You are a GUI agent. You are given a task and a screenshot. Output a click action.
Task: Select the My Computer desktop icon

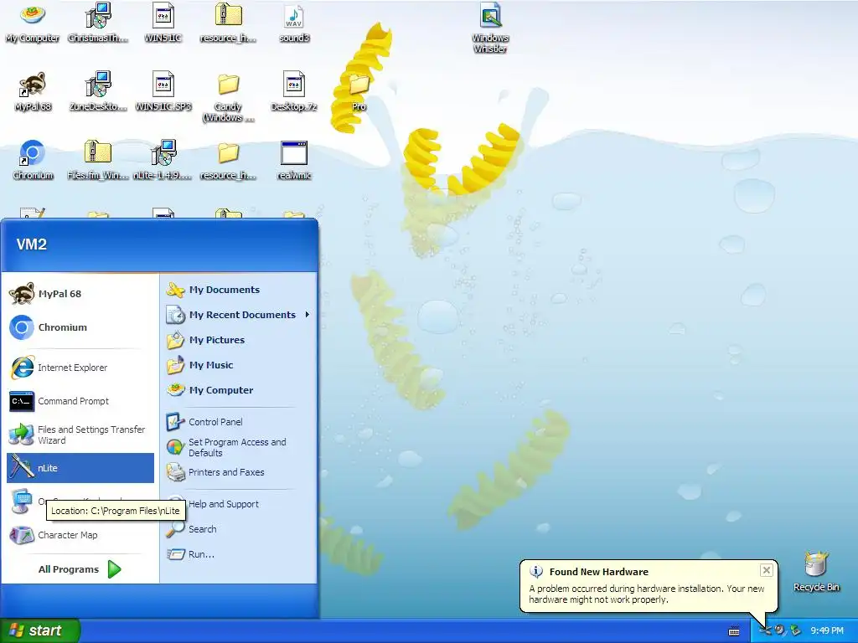33,23
